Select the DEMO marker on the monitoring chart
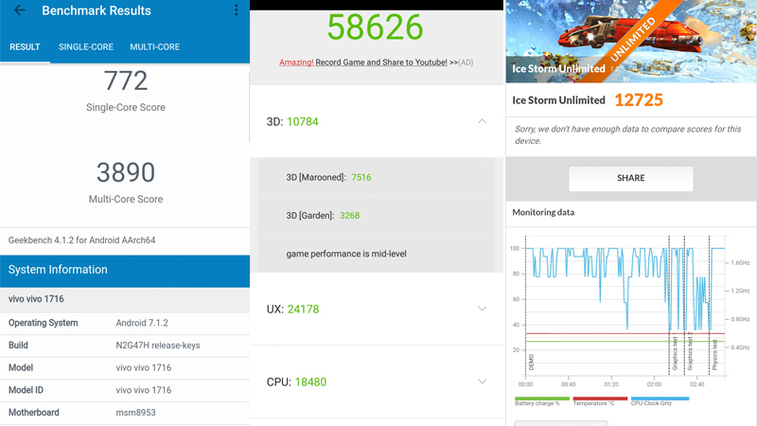757x426 pixels. click(x=531, y=362)
